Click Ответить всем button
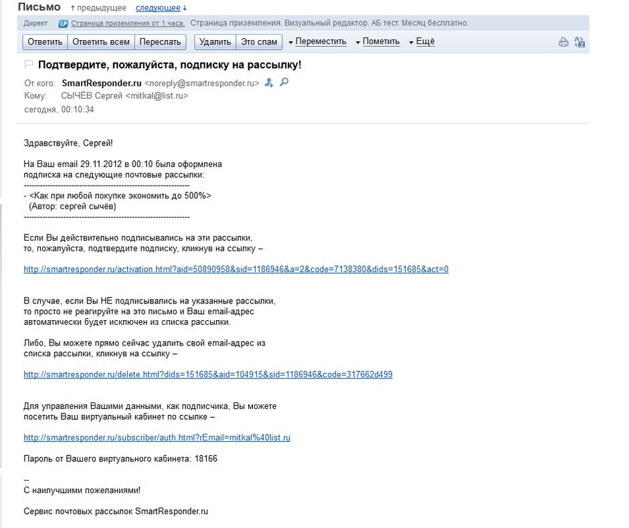Viewport: 629px width, 528px height. (x=101, y=41)
